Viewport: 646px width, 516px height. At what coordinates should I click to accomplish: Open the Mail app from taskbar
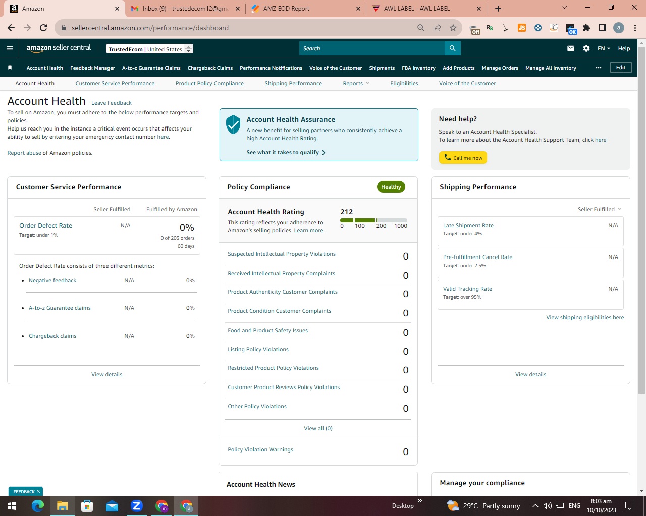click(x=112, y=506)
